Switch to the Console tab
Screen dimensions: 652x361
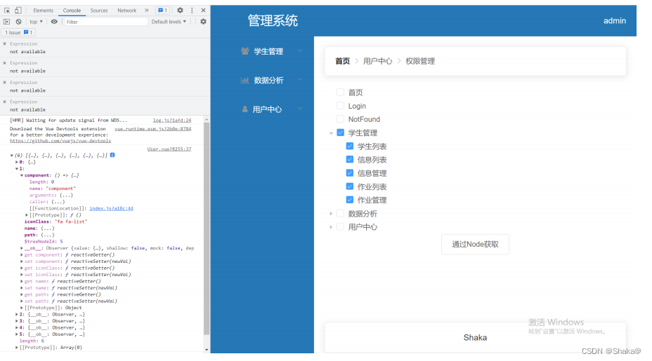[72, 11]
